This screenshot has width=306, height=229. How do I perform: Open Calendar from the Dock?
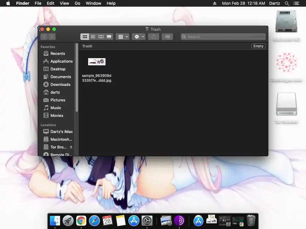point(107,221)
